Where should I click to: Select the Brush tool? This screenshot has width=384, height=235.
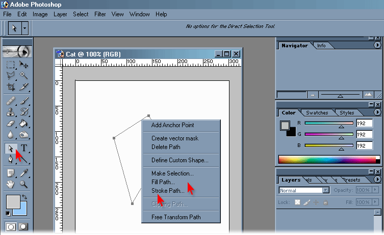[24, 101]
